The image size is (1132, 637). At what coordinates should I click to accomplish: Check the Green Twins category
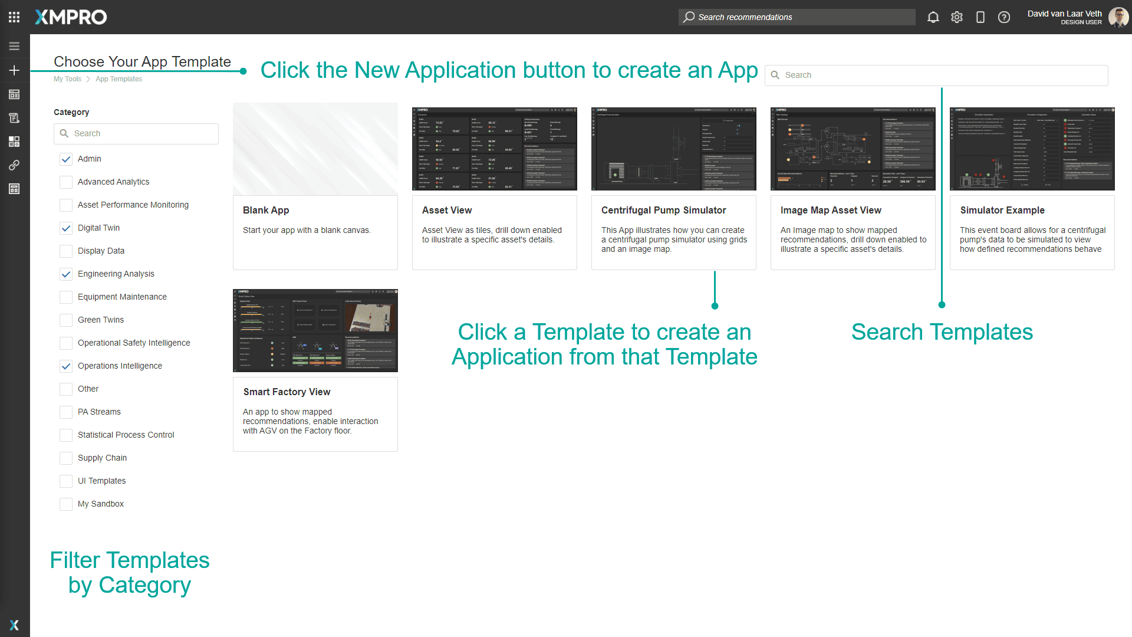tap(65, 320)
